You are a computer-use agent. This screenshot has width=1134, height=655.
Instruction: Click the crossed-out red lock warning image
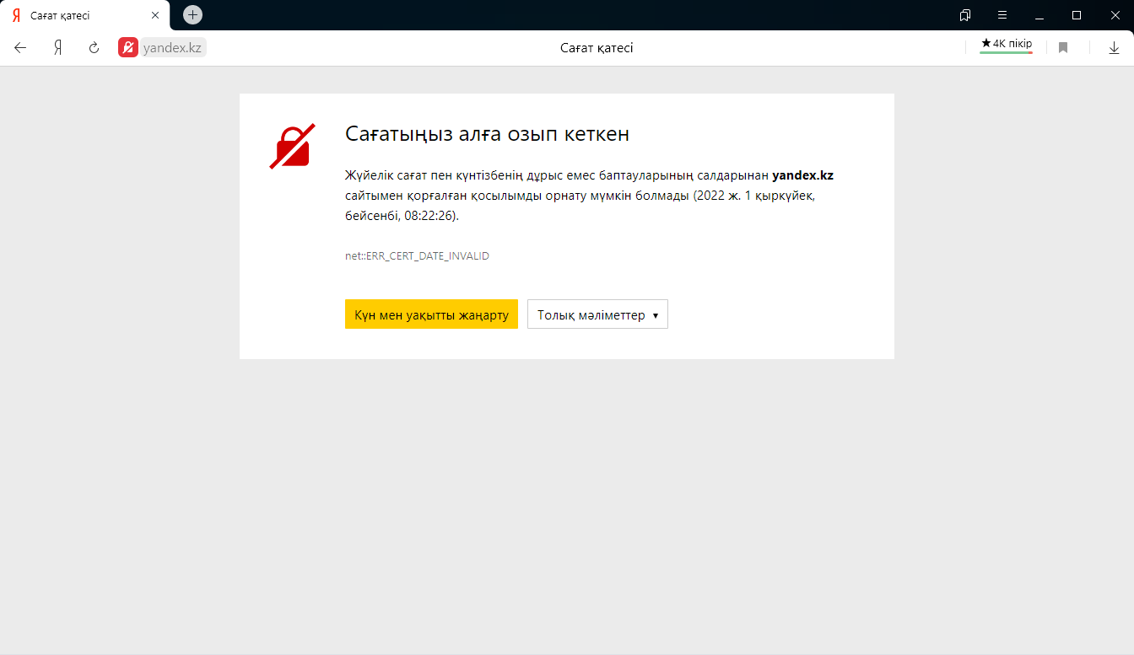[x=292, y=146]
